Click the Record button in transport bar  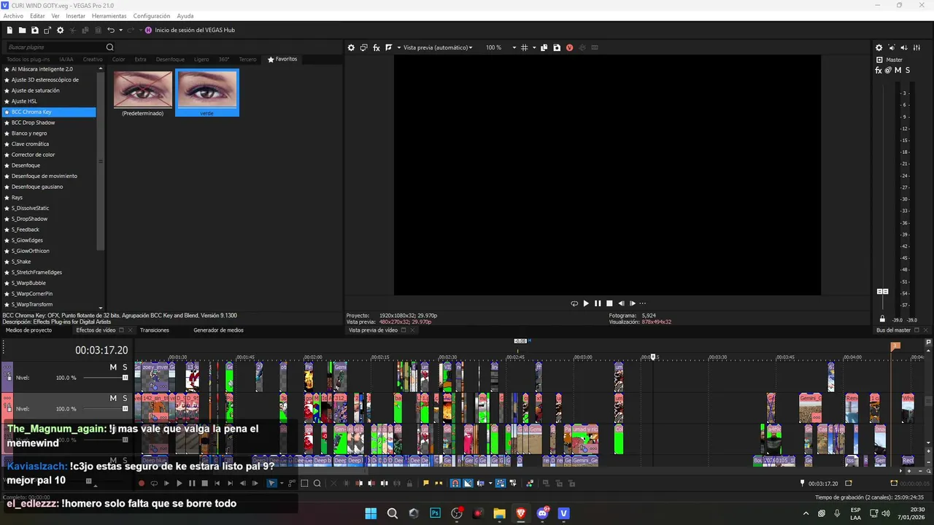(x=142, y=483)
